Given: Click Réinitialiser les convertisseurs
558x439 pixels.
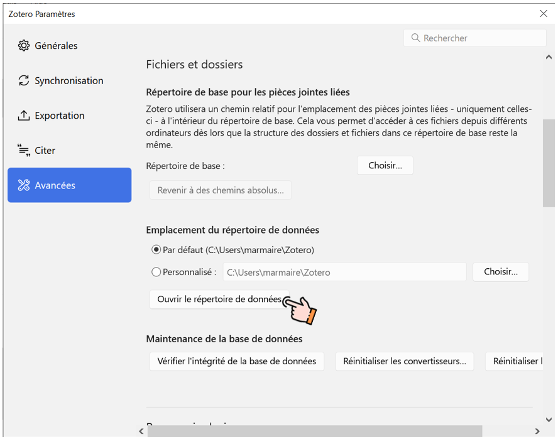Looking at the screenshot, I should (x=405, y=361).
